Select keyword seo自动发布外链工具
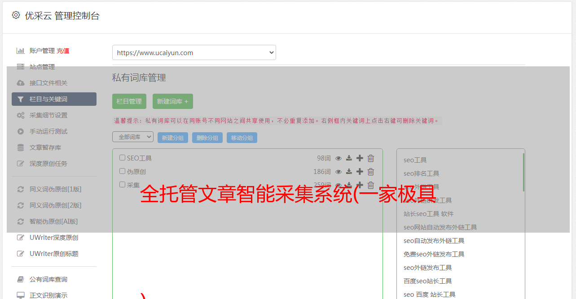Viewport: 576px width, 299px height. pyautogui.click(x=434, y=241)
